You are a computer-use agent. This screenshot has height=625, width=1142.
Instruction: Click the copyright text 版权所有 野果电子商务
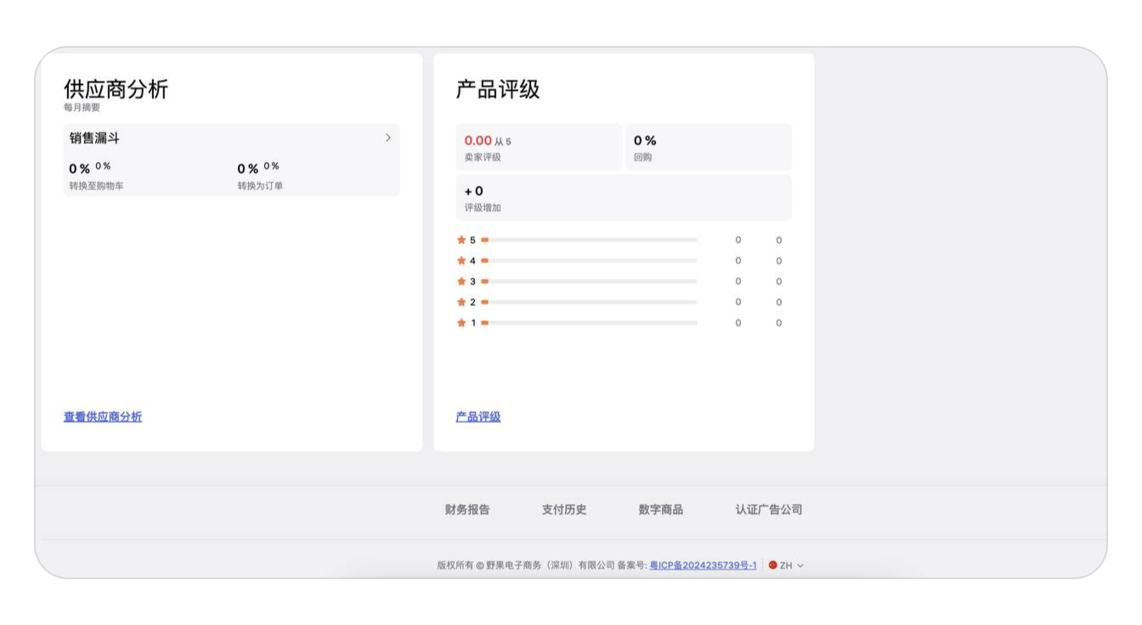525,566
